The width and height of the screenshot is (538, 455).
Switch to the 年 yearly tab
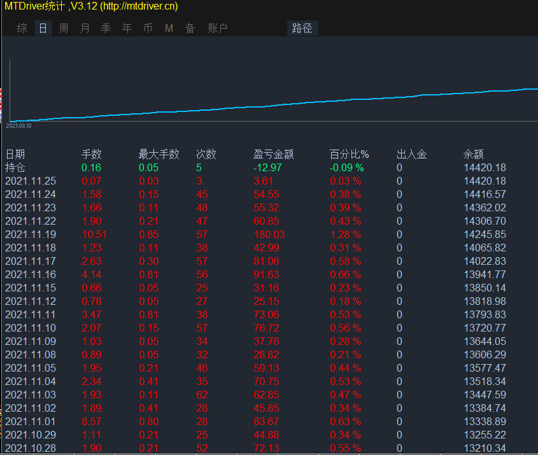point(127,28)
